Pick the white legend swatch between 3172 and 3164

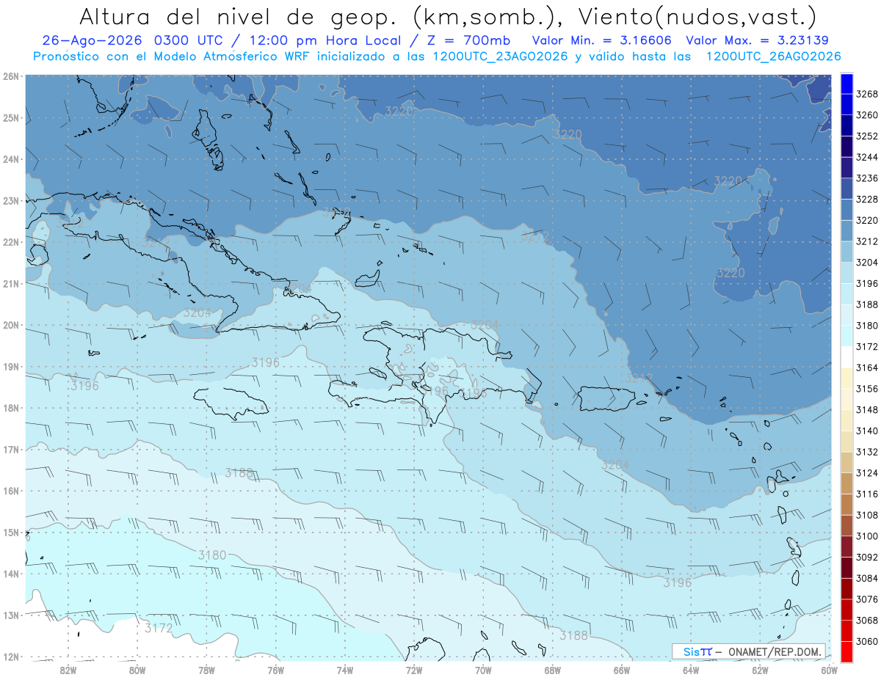(846, 356)
